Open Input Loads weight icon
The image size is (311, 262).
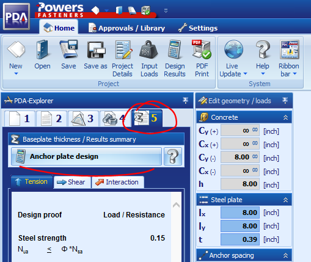coord(149,49)
